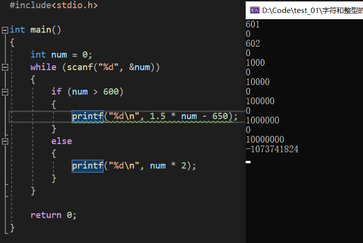Click the 'else' keyword
Screen dimensions: 363x243
[x=62, y=141]
